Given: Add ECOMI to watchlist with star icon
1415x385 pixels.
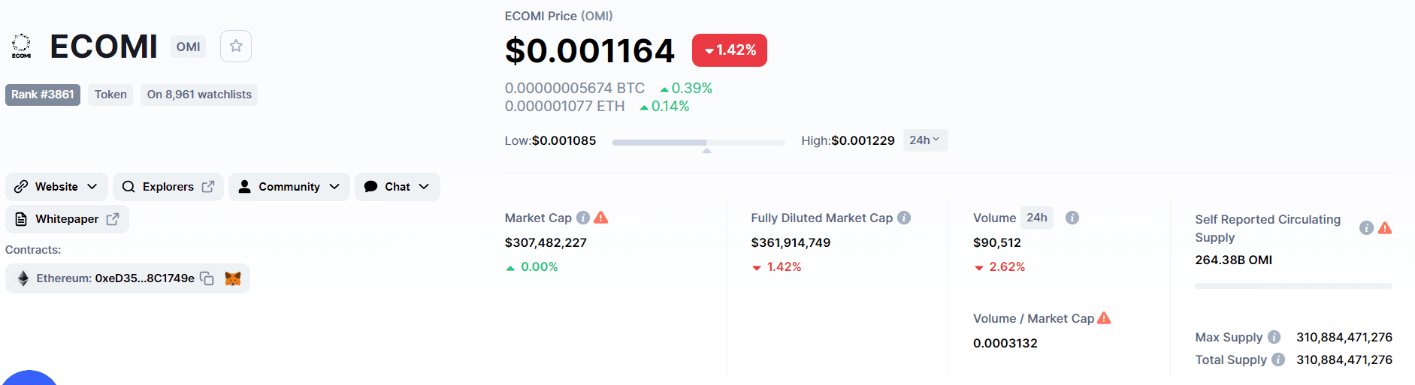Looking at the screenshot, I should 236,46.
